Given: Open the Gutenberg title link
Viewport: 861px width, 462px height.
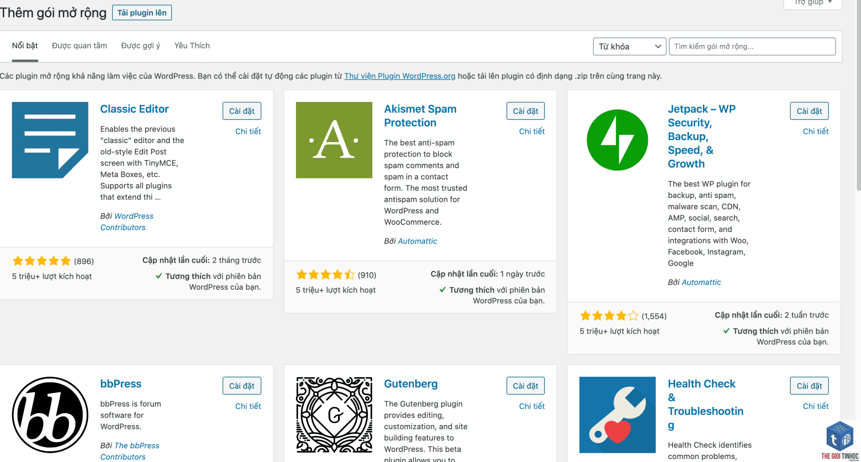Looking at the screenshot, I should tap(411, 384).
